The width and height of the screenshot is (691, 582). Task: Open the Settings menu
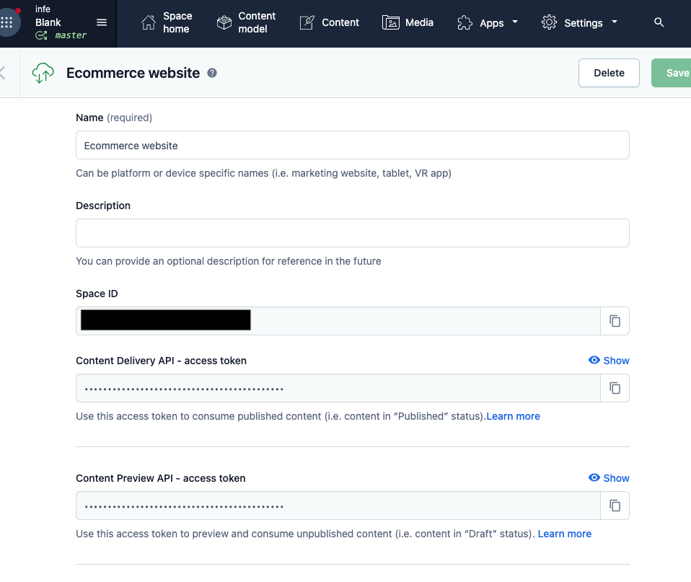pos(580,22)
